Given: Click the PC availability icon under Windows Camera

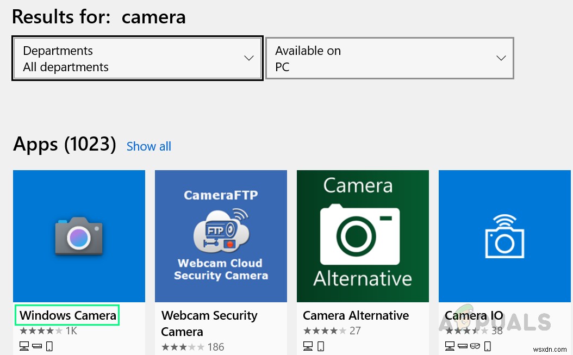Looking at the screenshot, I should pyautogui.click(x=24, y=346).
